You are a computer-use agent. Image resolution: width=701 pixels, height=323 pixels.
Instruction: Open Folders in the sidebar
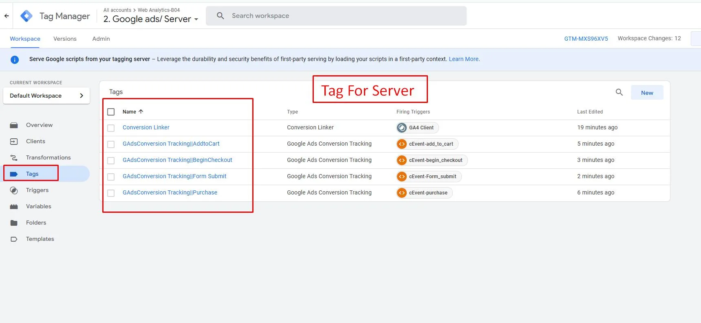coord(36,223)
